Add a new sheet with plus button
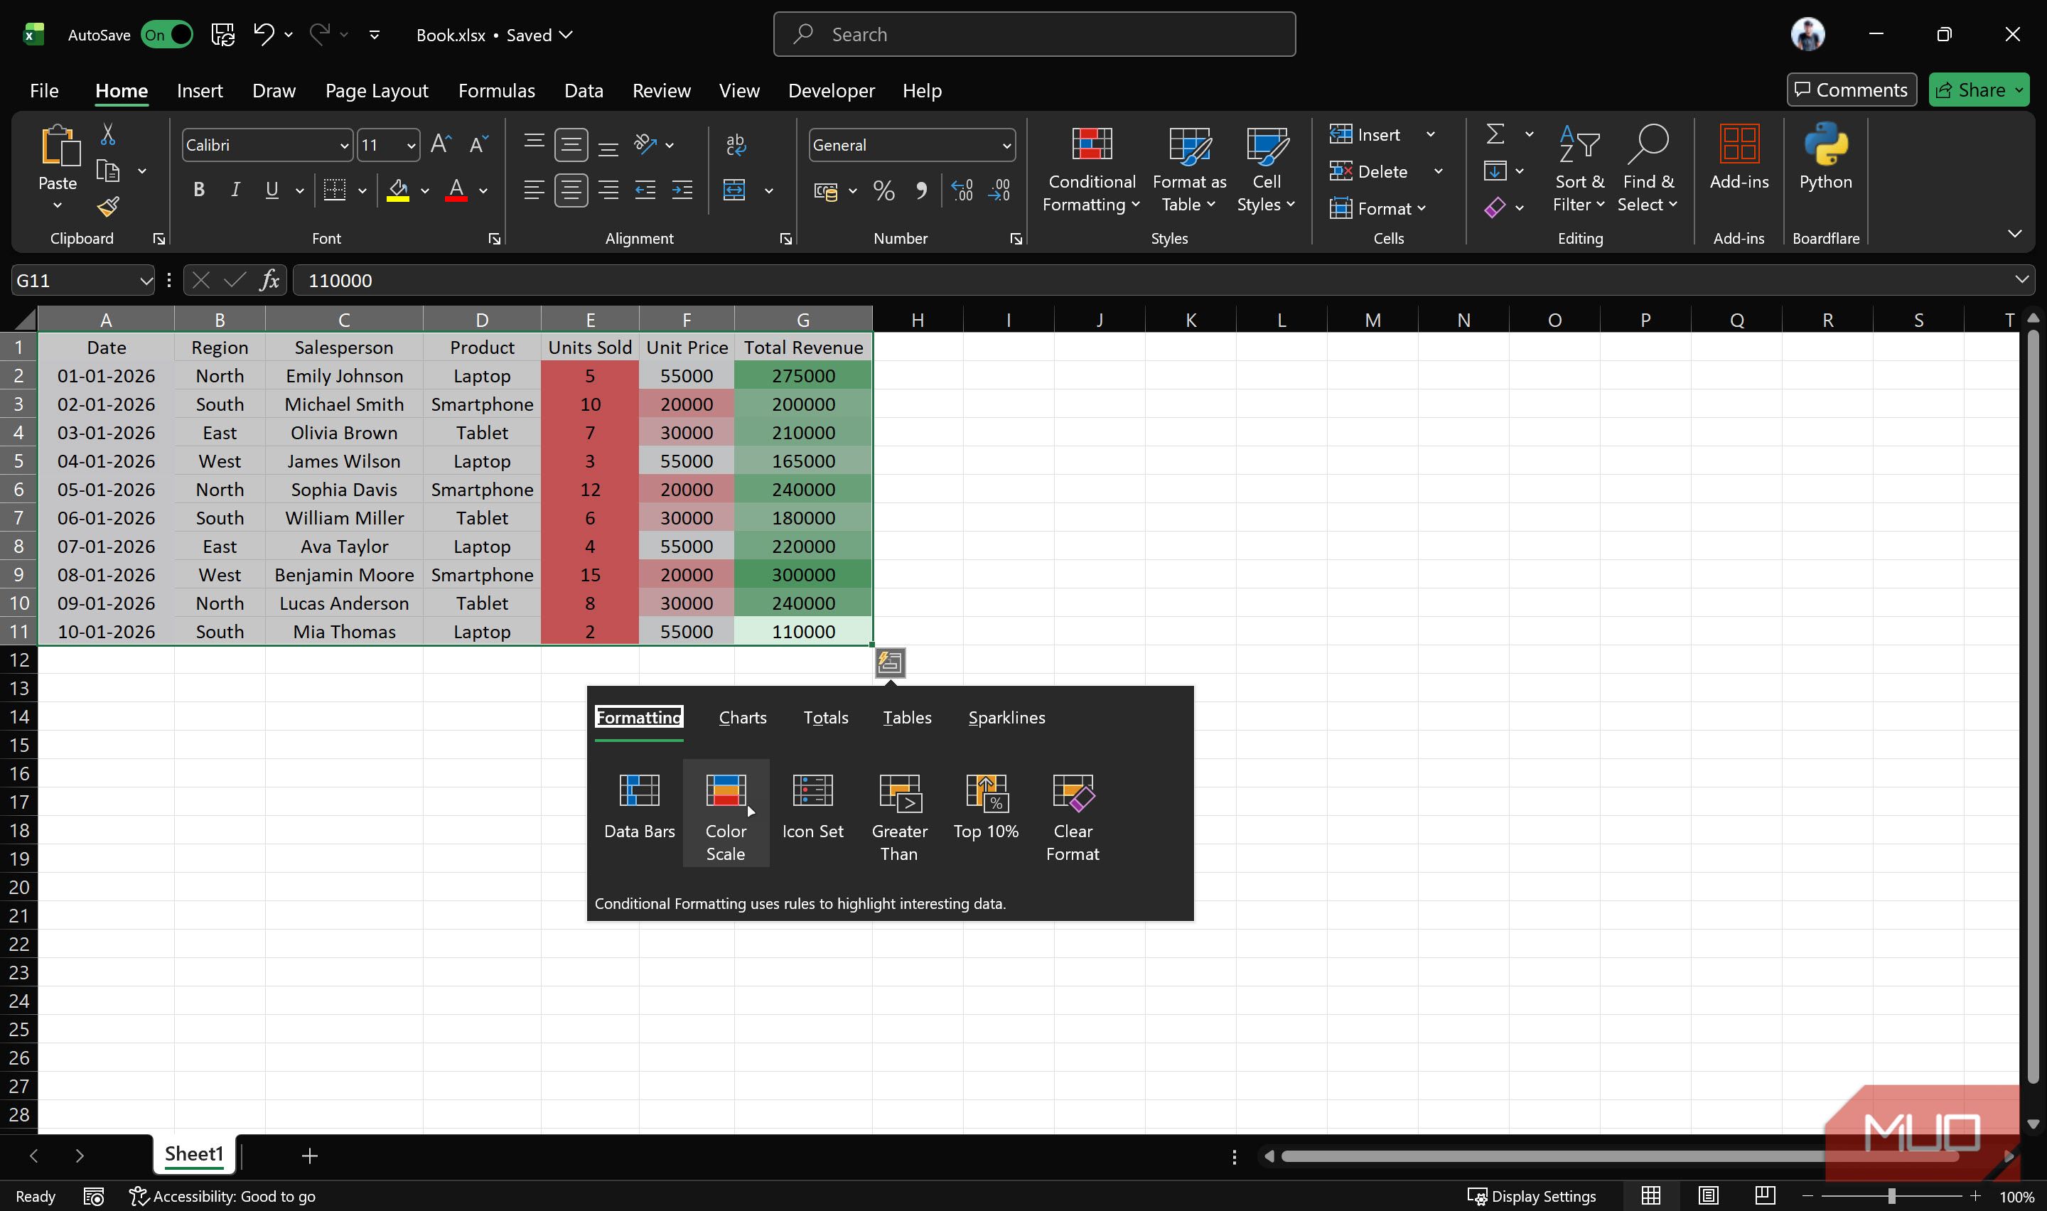Screen dimensions: 2047x1211 click(309, 1156)
